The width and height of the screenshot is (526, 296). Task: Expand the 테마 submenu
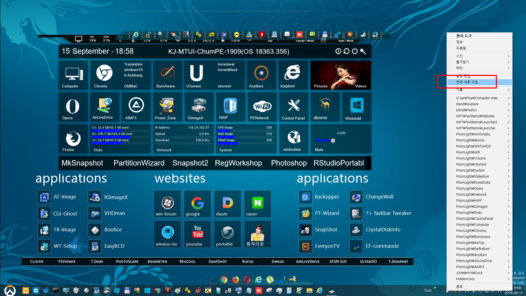(479, 68)
